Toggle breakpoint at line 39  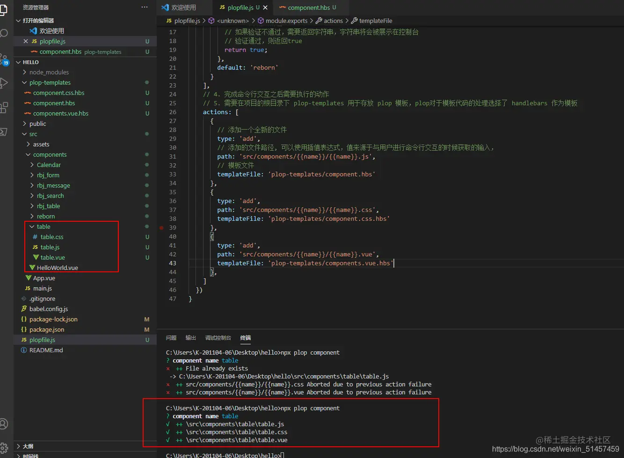161,228
